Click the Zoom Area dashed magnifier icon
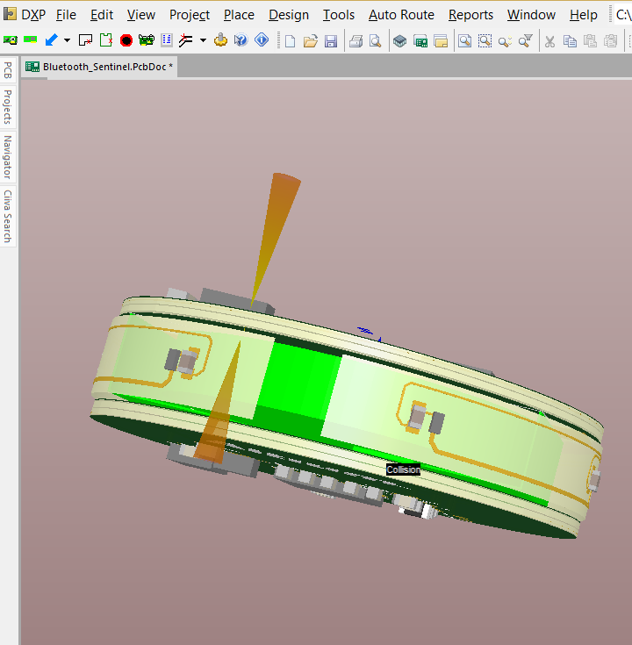This screenshot has width=632, height=645. click(x=485, y=41)
